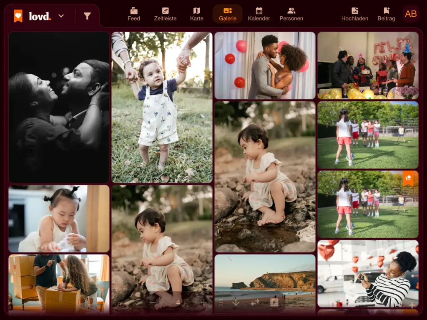This screenshot has height=320, width=427.
Task: Start slideshow with the play icon
Action: 274,302
